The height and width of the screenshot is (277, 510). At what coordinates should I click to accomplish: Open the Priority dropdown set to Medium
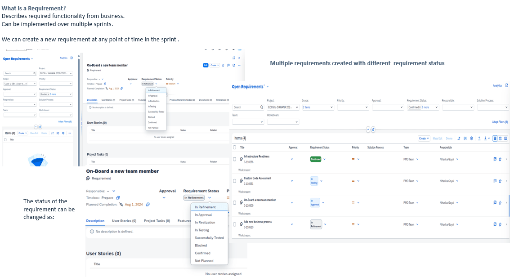173,85
